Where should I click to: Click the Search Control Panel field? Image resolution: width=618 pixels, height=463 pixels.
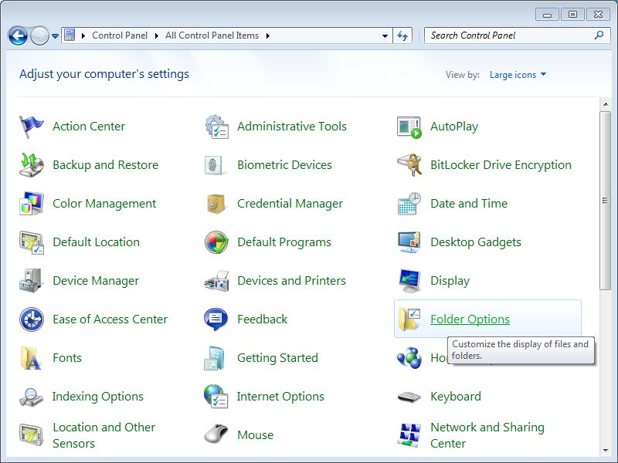tap(518, 35)
